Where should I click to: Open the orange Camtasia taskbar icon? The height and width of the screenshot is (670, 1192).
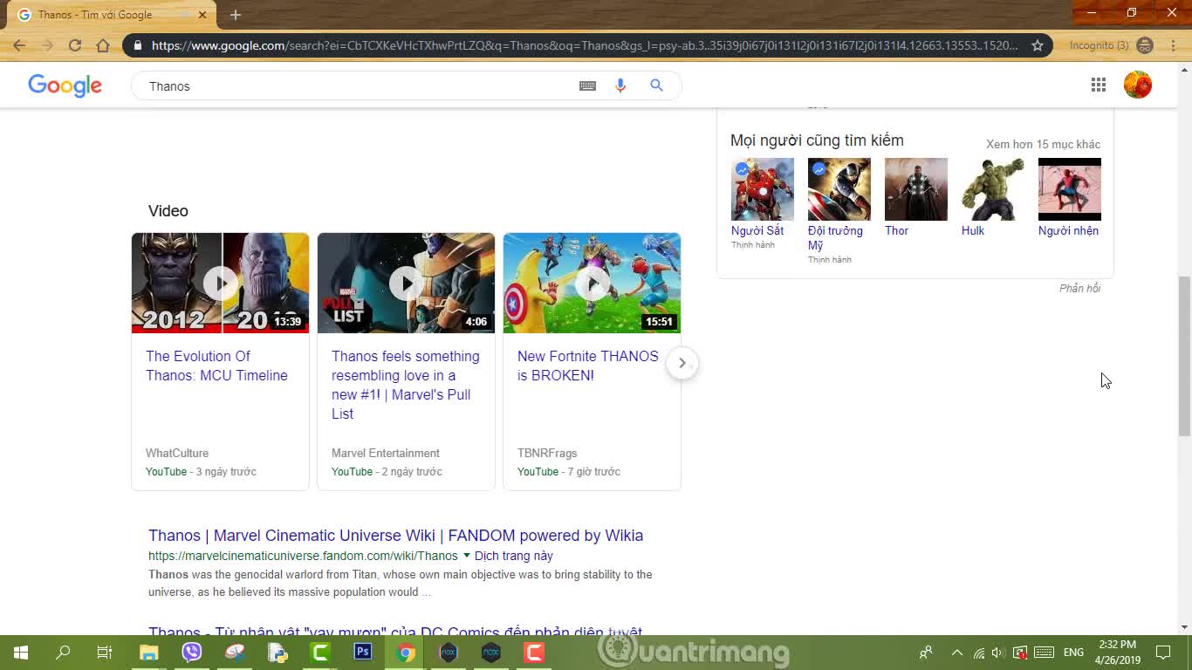point(534,653)
